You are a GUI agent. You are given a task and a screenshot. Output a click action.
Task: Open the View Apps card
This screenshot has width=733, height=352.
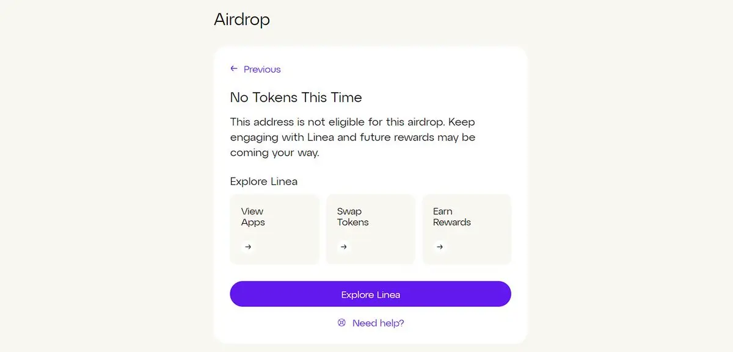(274, 229)
